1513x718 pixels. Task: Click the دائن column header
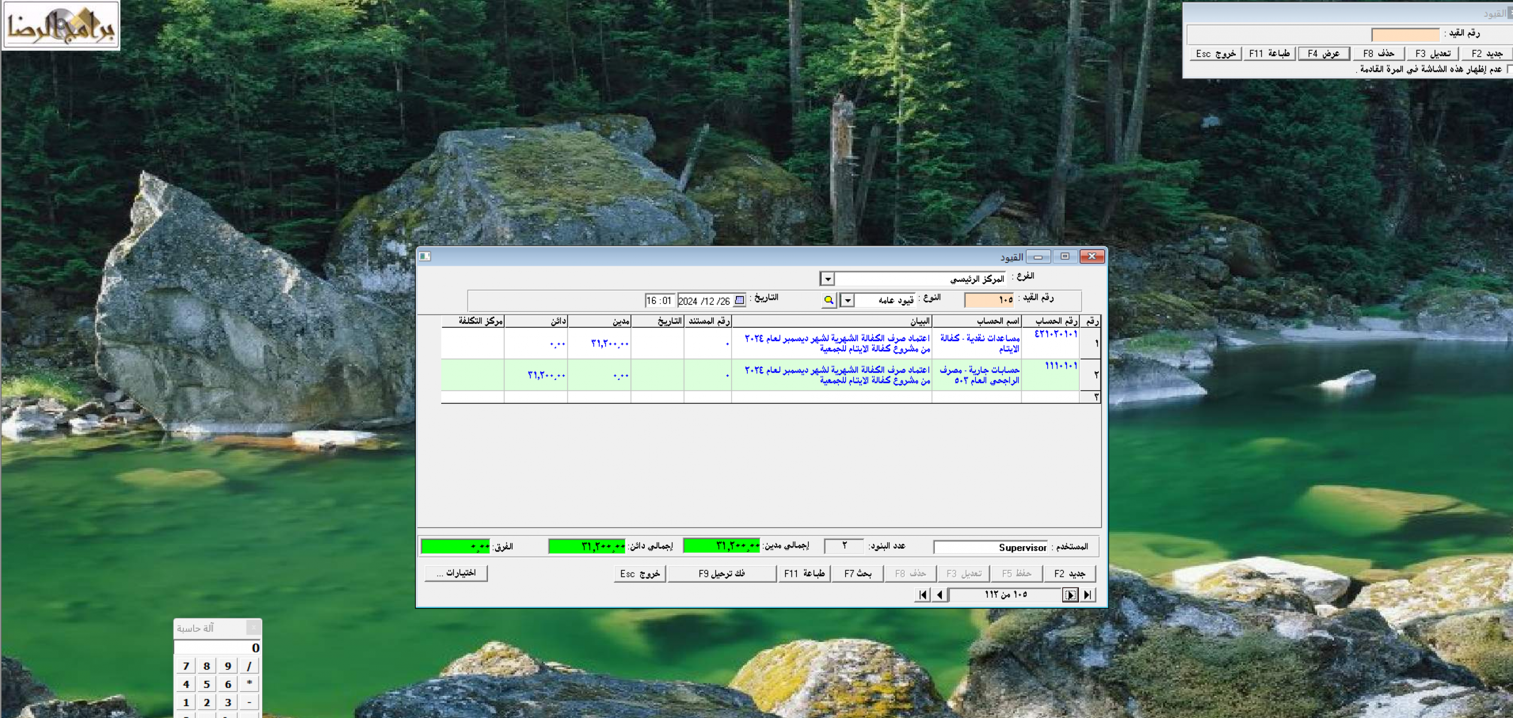pos(536,321)
